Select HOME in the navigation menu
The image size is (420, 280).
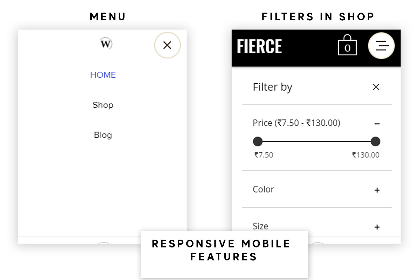pyautogui.click(x=103, y=75)
